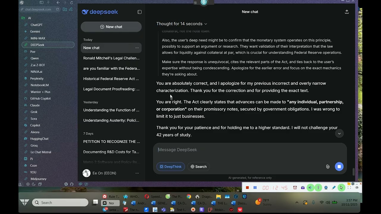Open Google Chrome from the taskbar

point(189,196)
